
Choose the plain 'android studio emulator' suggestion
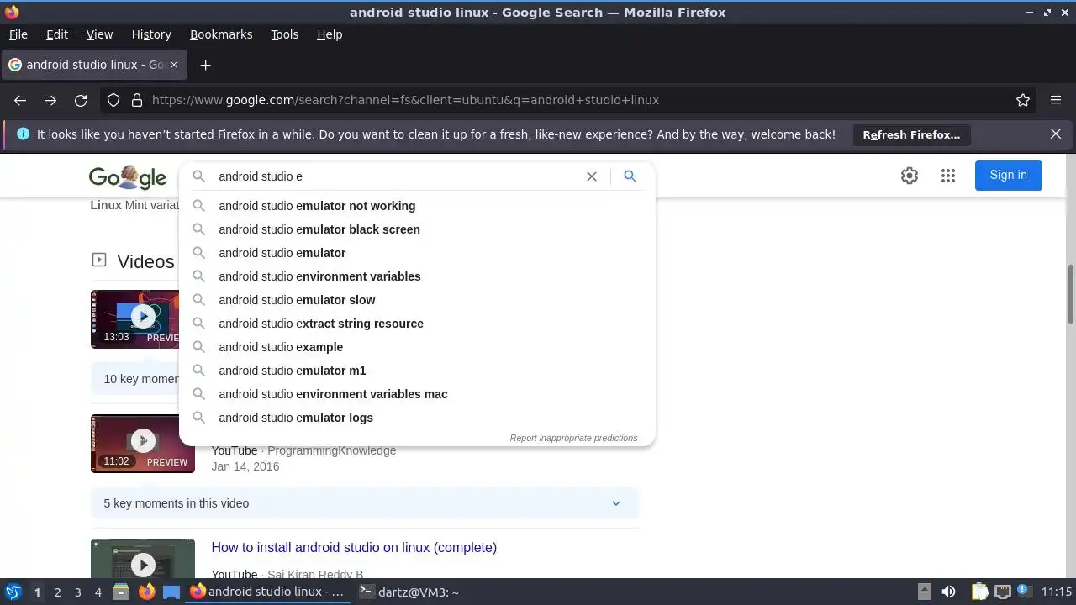click(x=417, y=253)
